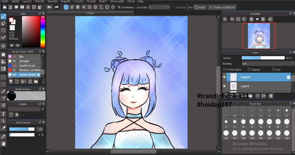
Task: Click Create a straight line button
Action: [x=222, y=7]
